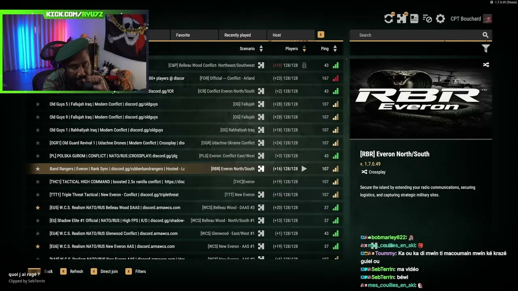This screenshot has height=291, width=518.
Task: Open Filters from the bottom bar
Action: (x=136, y=272)
